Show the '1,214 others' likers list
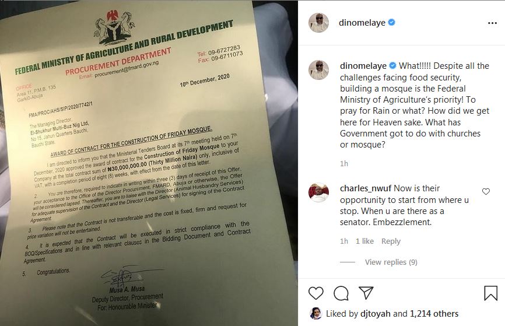Screen dimensions: 505x326 click(434, 313)
